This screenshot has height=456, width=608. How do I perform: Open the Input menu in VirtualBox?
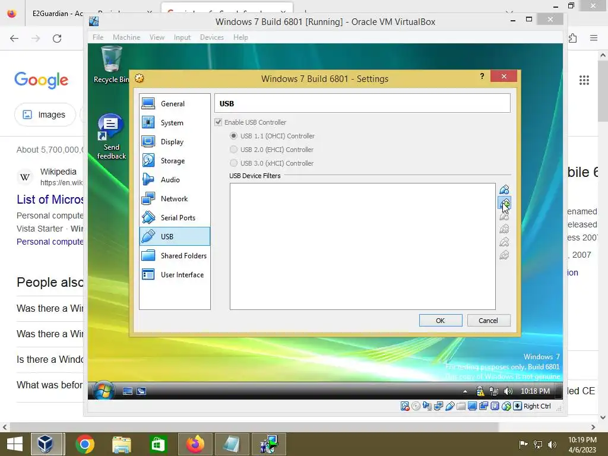point(182,37)
